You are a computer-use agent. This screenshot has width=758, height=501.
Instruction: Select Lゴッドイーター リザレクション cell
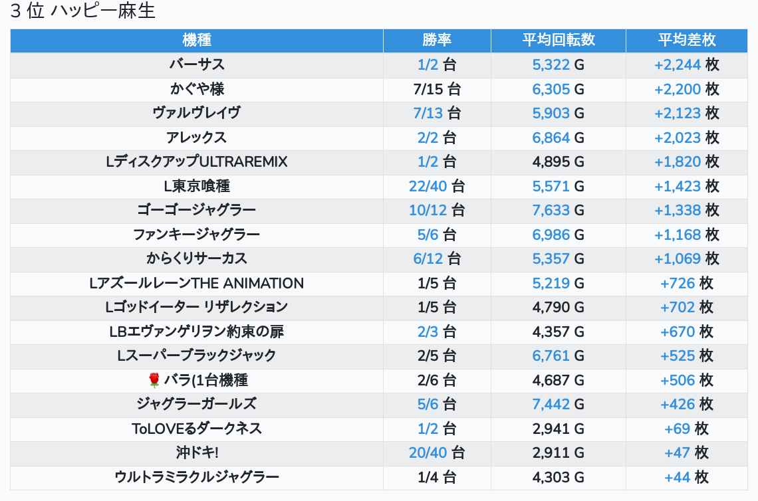(197, 307)
